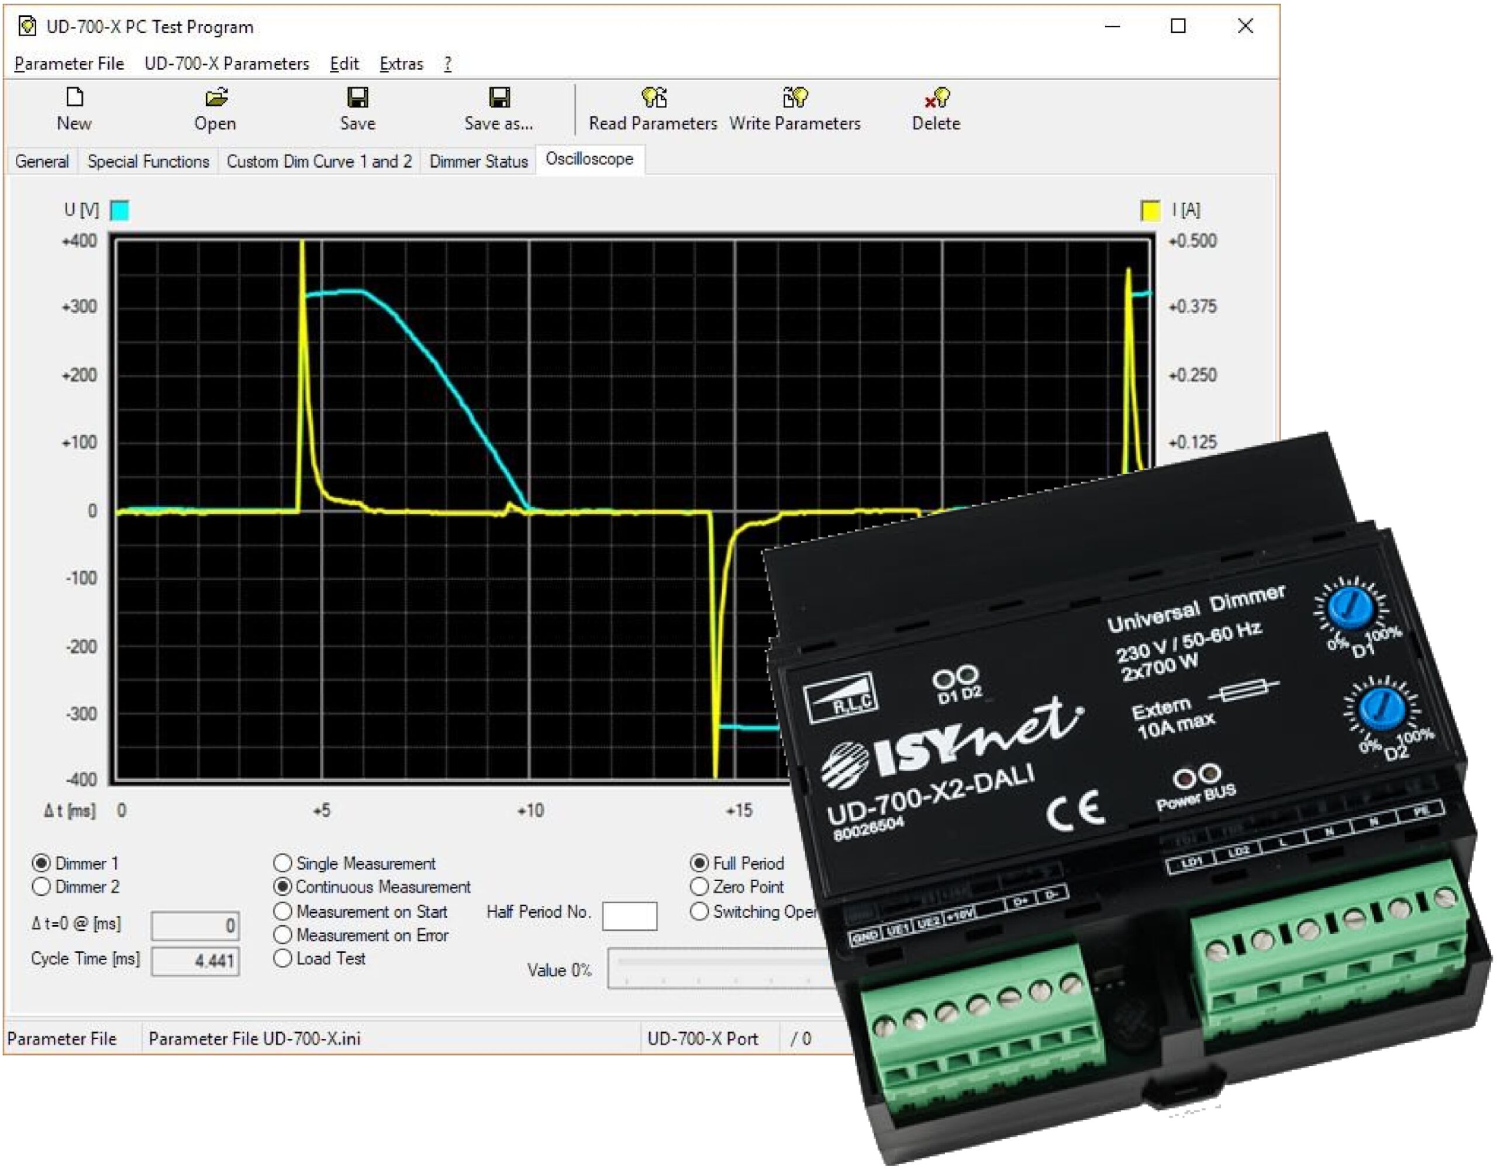The width and height of the screenshot is (1497, 1173).
Task: Select Measurement on Error option
Action: pos(282,934)
